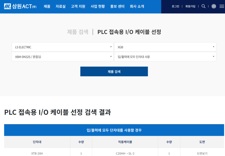Click the blue 제품 검색 button
225x156 pixels.
(114, 71)
